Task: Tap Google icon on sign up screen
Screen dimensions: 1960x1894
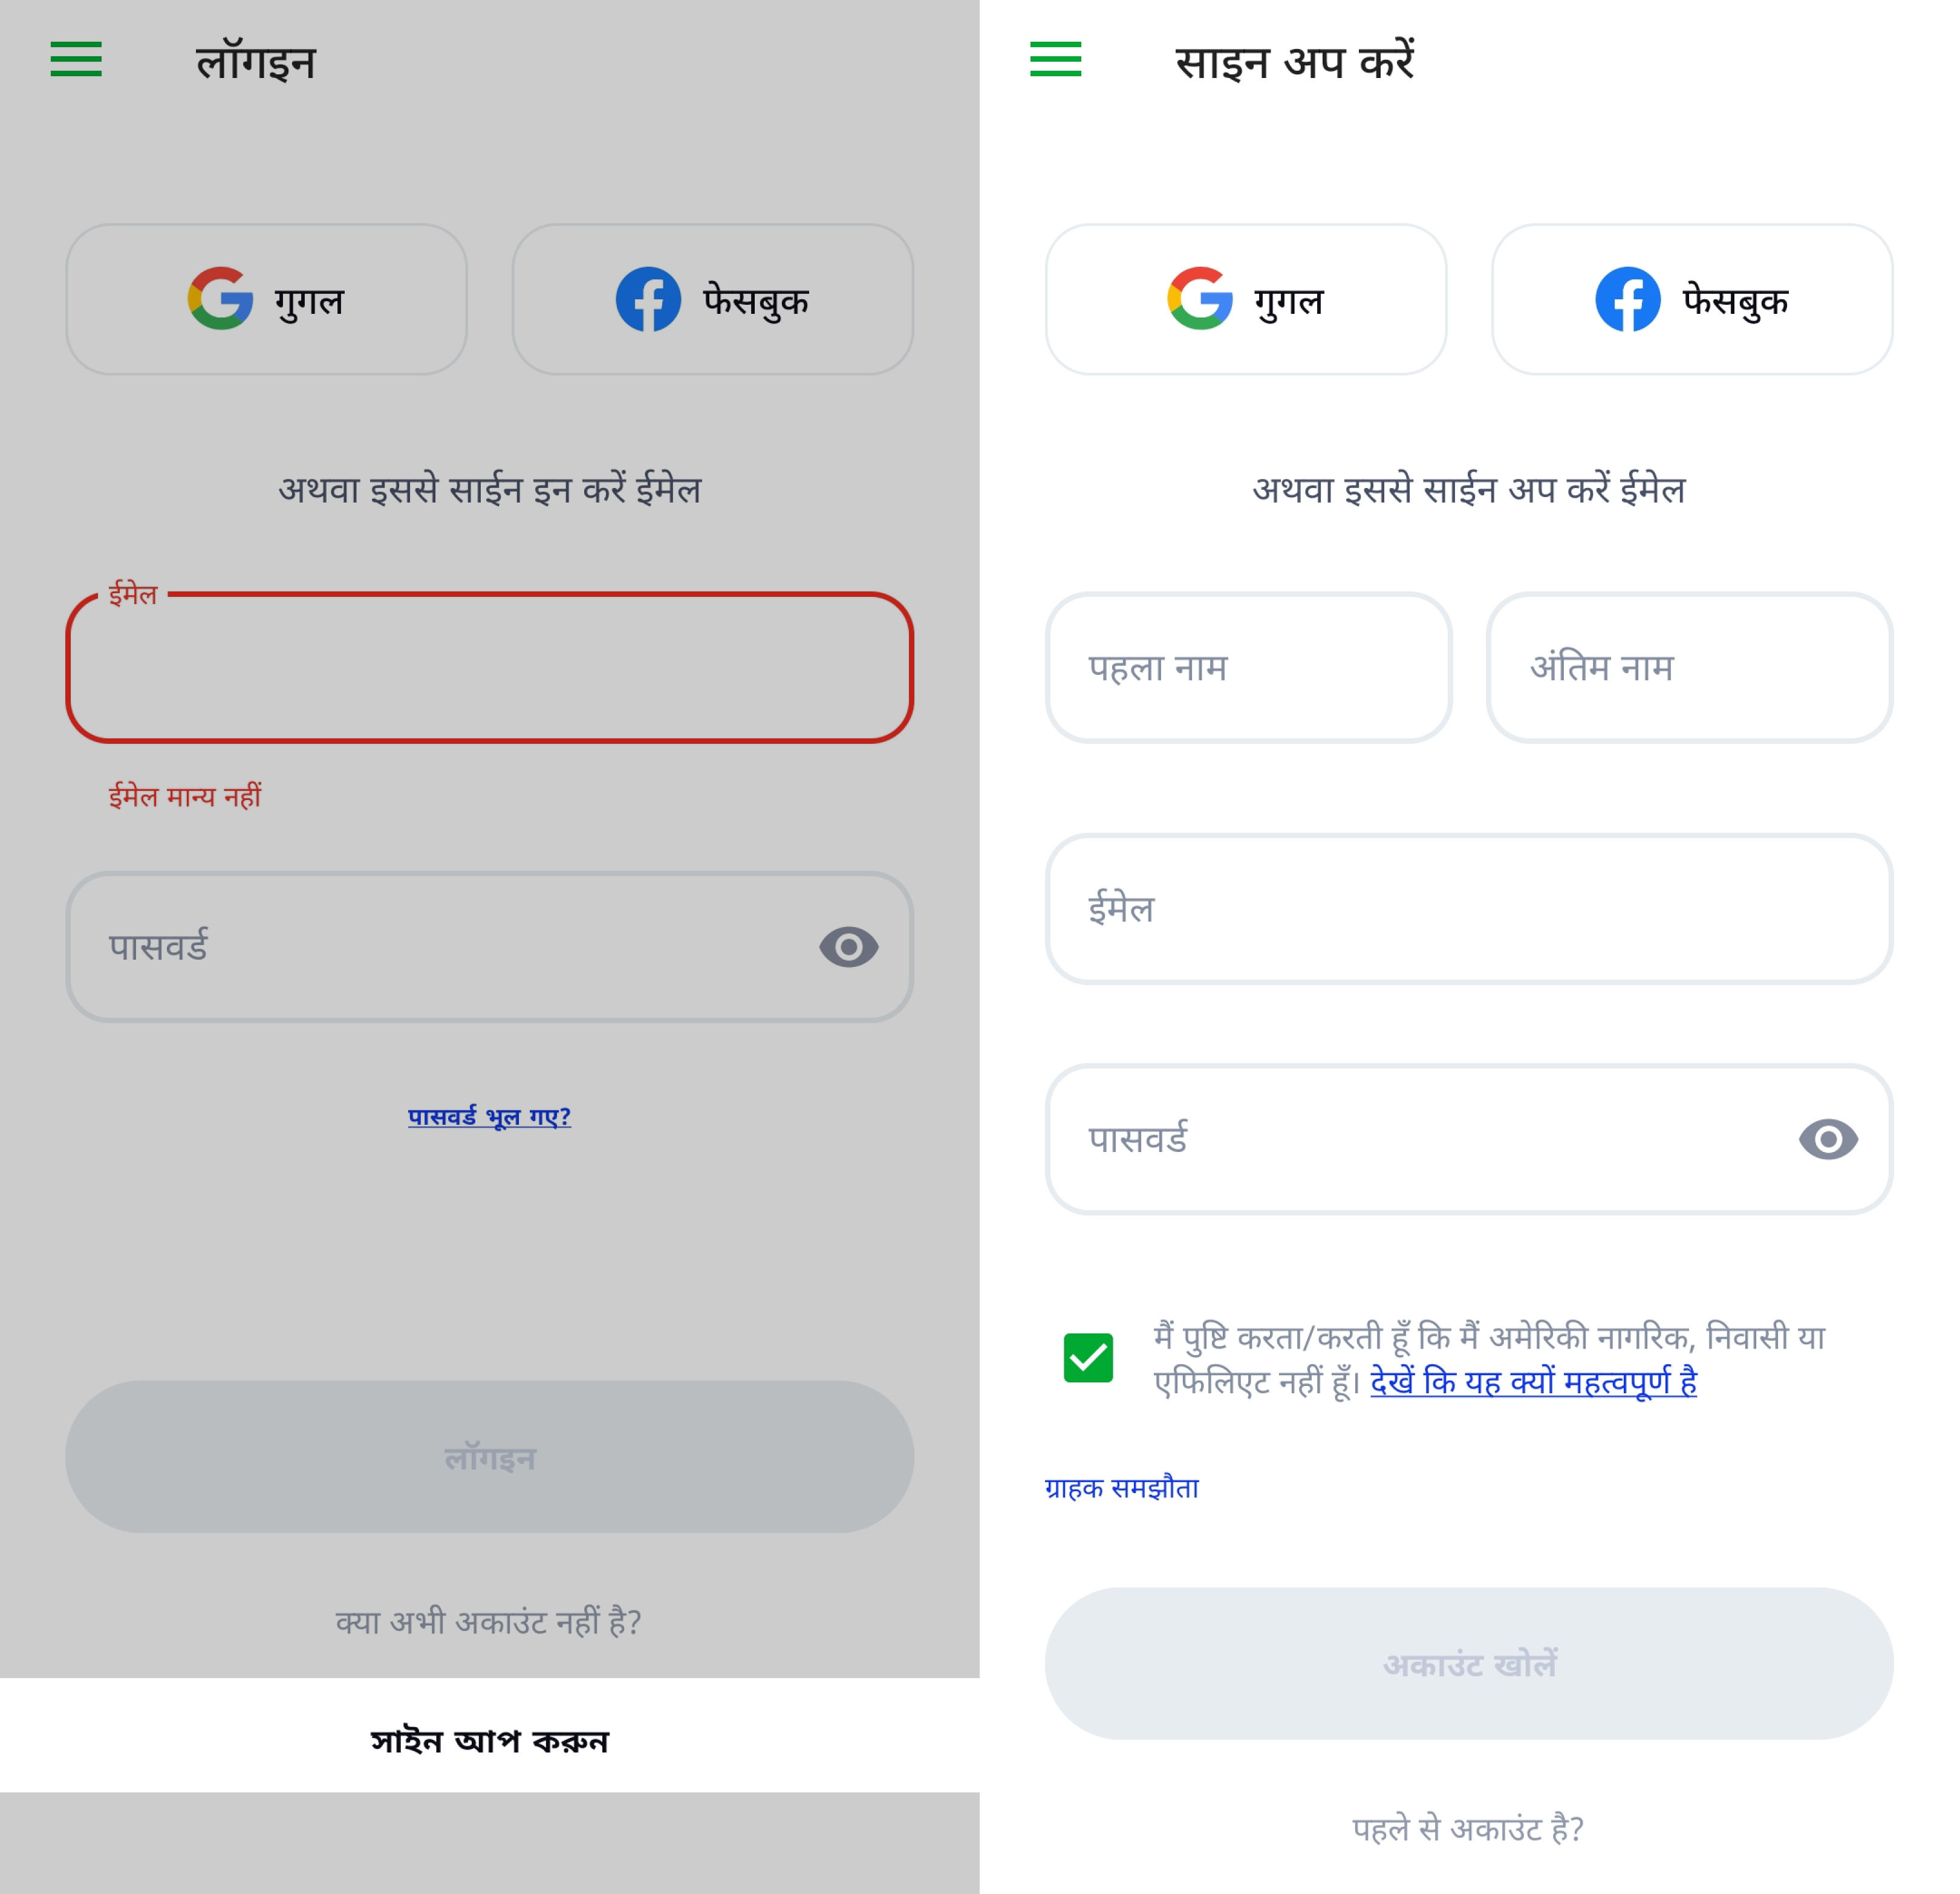Action: [1200, 299]
